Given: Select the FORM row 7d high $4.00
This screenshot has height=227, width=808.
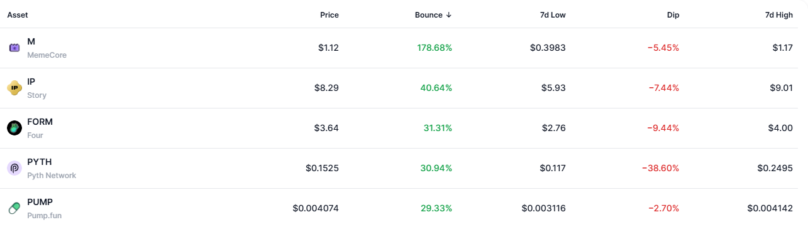Looking at the screenshot, I should [780, 128].
